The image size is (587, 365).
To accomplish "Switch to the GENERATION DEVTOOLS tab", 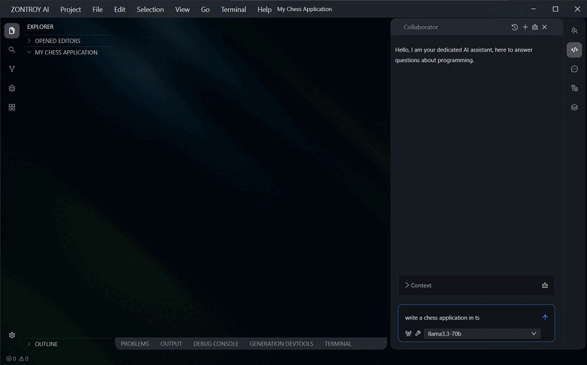I will coord(281,343).
